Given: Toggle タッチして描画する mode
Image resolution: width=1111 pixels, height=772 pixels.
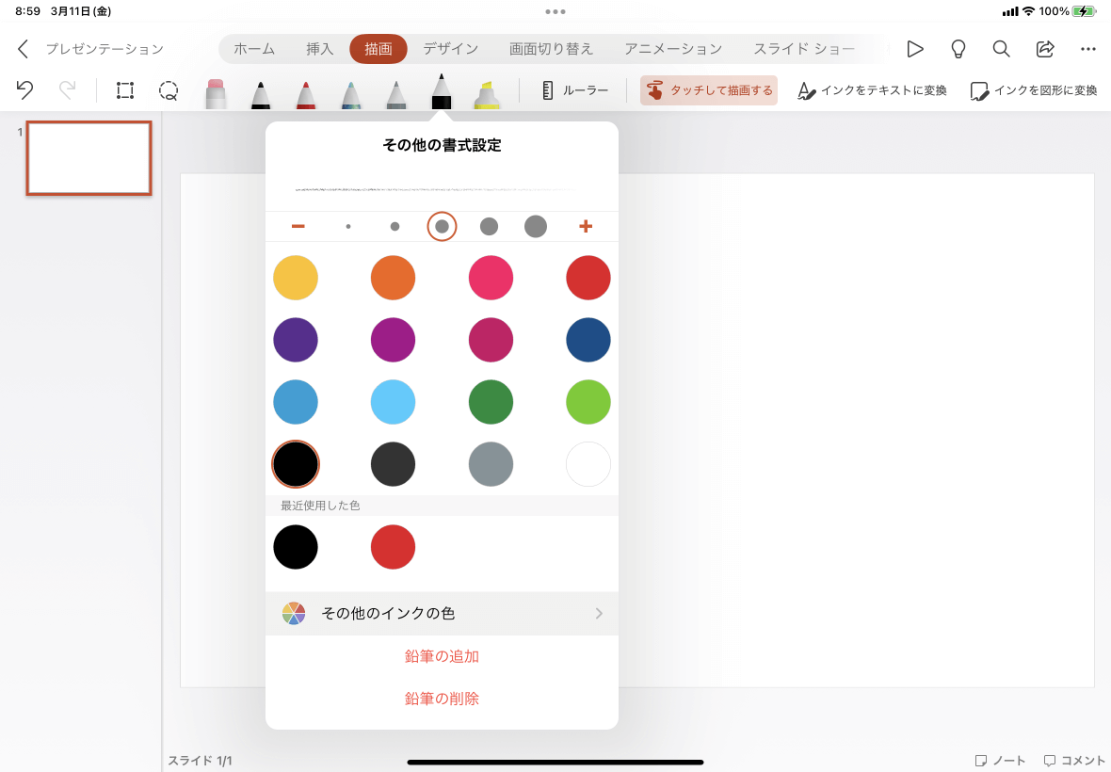Looking at the screenshot, I should pos(709,90).
